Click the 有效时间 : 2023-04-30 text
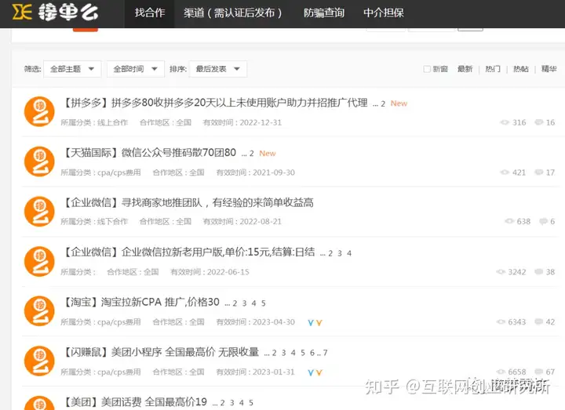This screenshot has height=410, width=565. pyautogui.click(x=256, y=322)
